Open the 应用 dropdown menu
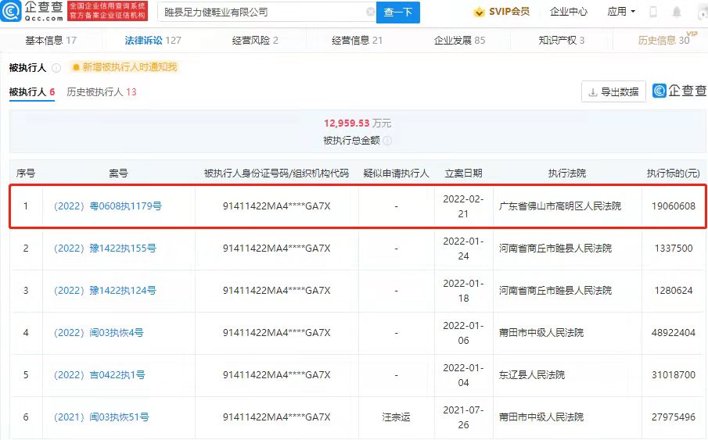 pos(621,11)
